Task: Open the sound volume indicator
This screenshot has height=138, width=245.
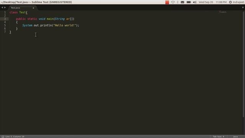Action: 195,2
